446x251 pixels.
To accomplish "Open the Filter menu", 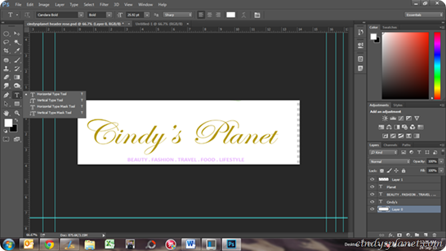I will pos(104,4).
